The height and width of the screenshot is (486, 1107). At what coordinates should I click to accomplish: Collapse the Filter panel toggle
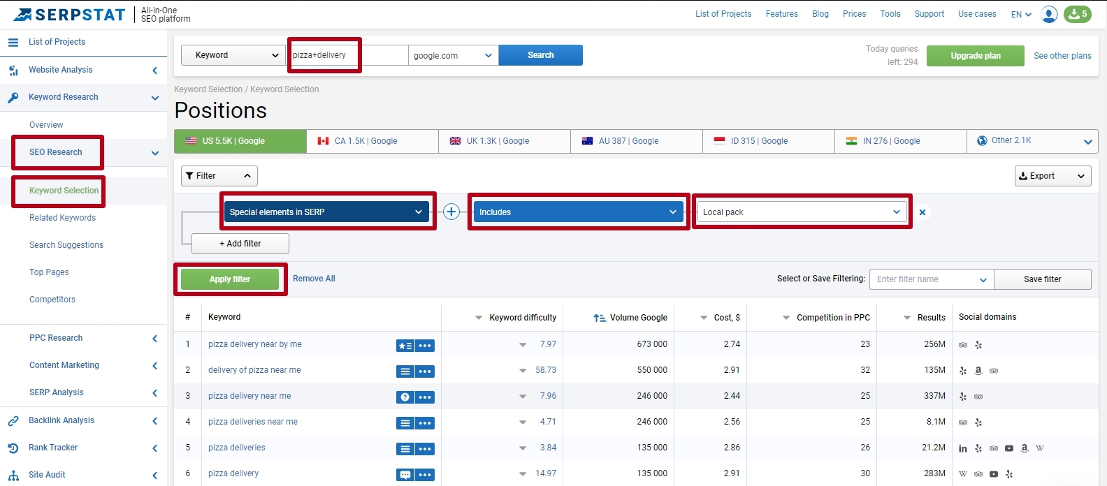(219, 176)
